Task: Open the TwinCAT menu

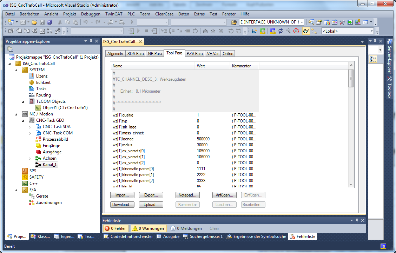Action: [x=114, y=14]
